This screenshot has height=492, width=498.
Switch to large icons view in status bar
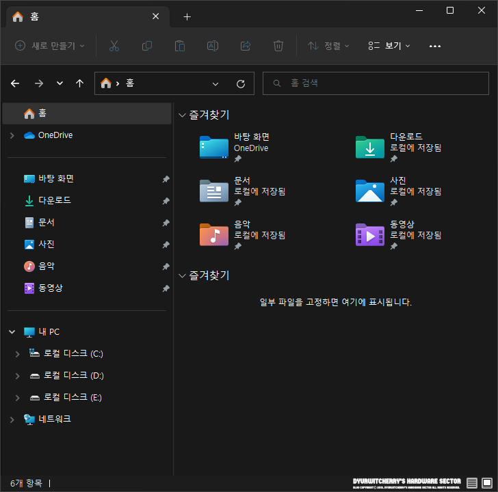coord(487,483)
